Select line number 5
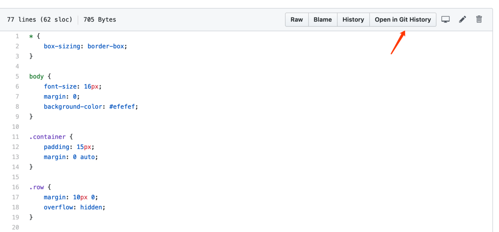The image size is (499, 232). [x=17, y=76]
